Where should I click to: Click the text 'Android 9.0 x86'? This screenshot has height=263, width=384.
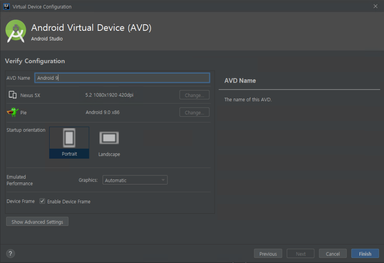coord(103,112)
